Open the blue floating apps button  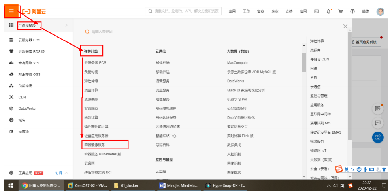(x=378, y=137)
